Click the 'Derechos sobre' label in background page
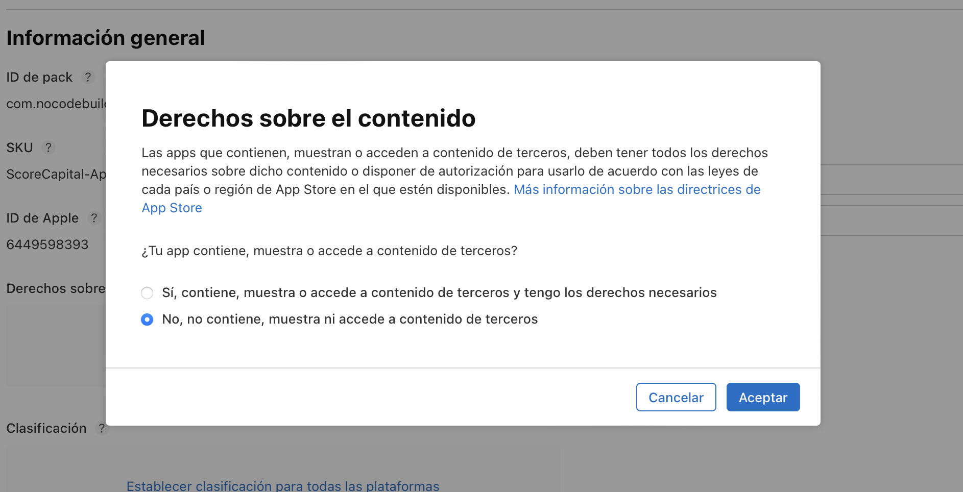This screenshot has height=492, width=963. (56, 288)
